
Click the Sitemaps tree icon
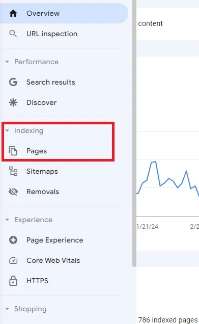[13, 171]
